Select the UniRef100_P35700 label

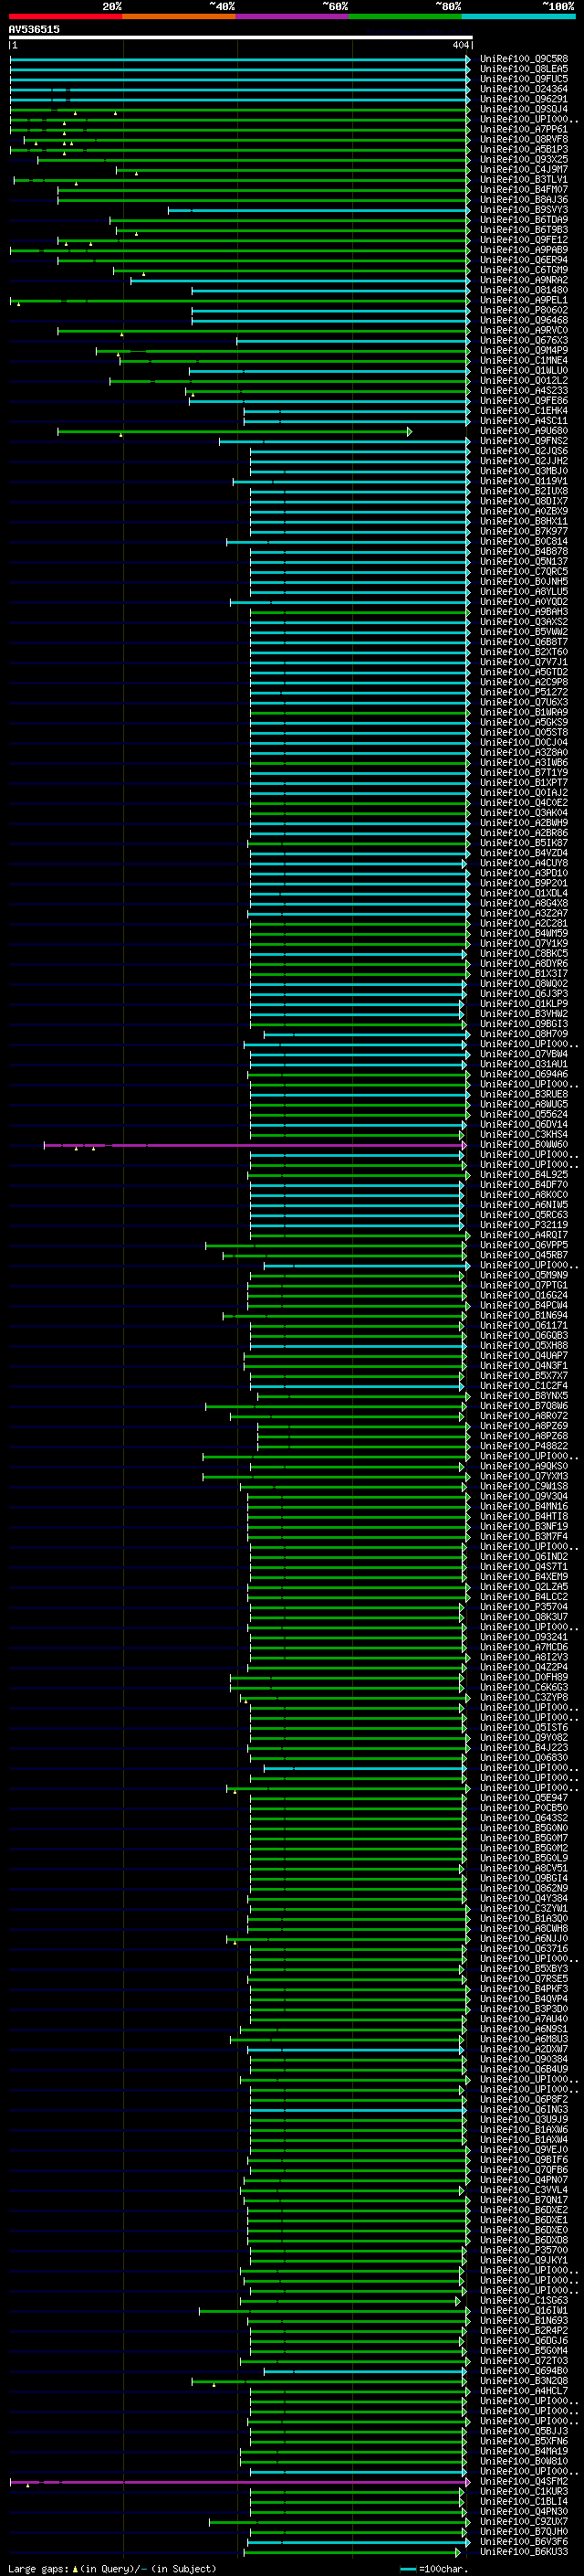tap(524, 2250)
